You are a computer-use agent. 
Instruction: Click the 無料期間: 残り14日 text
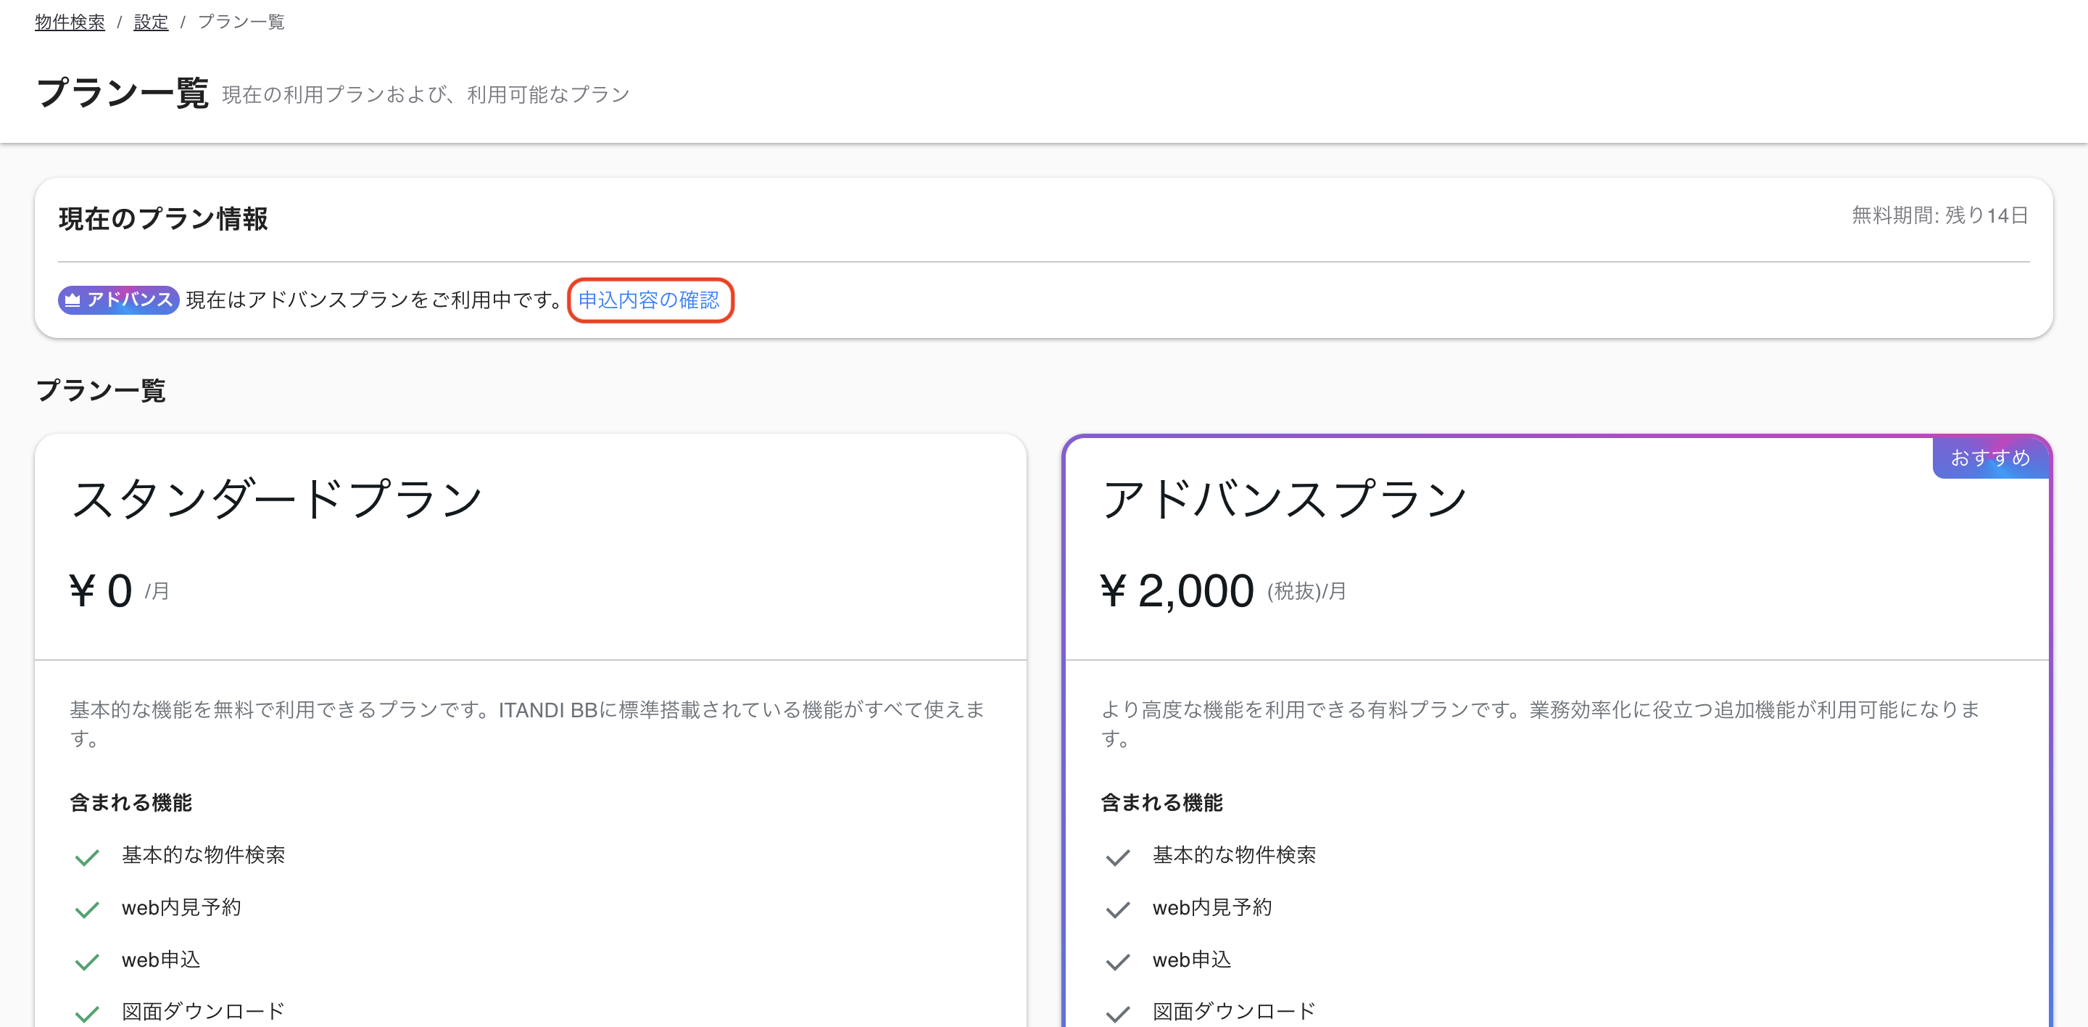pyautogui.click(x=1939, y=215)
